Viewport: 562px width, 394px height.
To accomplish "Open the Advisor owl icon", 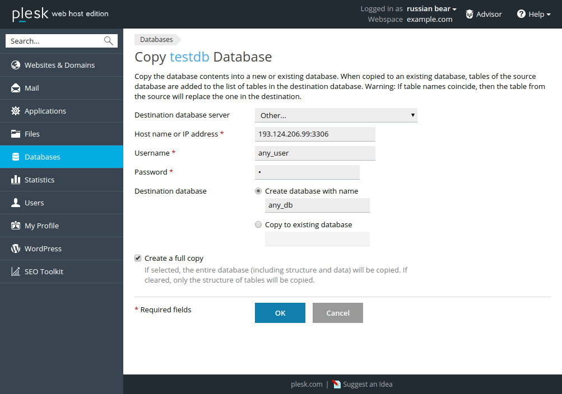I will click(470, 14).
